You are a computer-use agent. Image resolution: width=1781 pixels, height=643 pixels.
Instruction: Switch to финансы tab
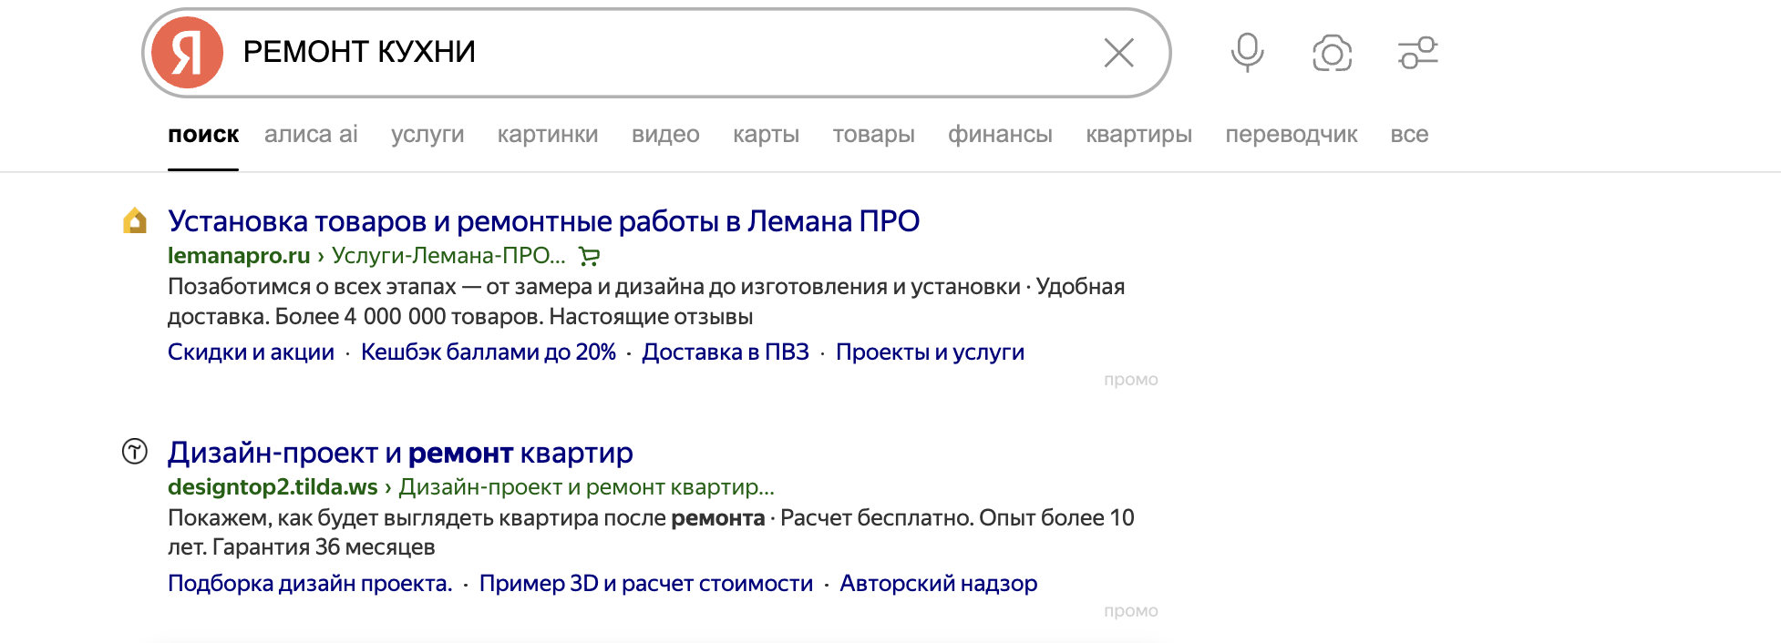point(1000,135)
